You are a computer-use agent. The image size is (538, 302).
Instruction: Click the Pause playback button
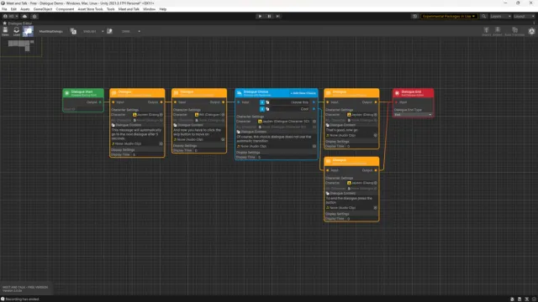269,16
